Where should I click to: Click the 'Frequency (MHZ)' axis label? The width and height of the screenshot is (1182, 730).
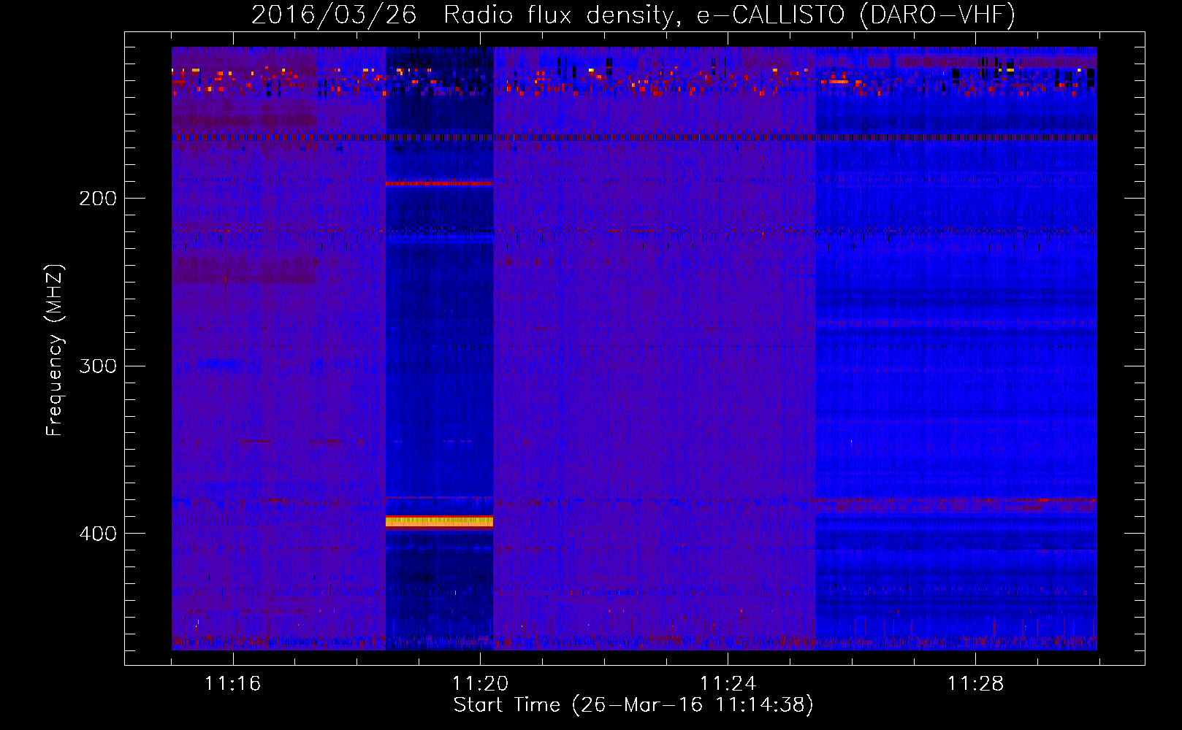pos(55,350)
